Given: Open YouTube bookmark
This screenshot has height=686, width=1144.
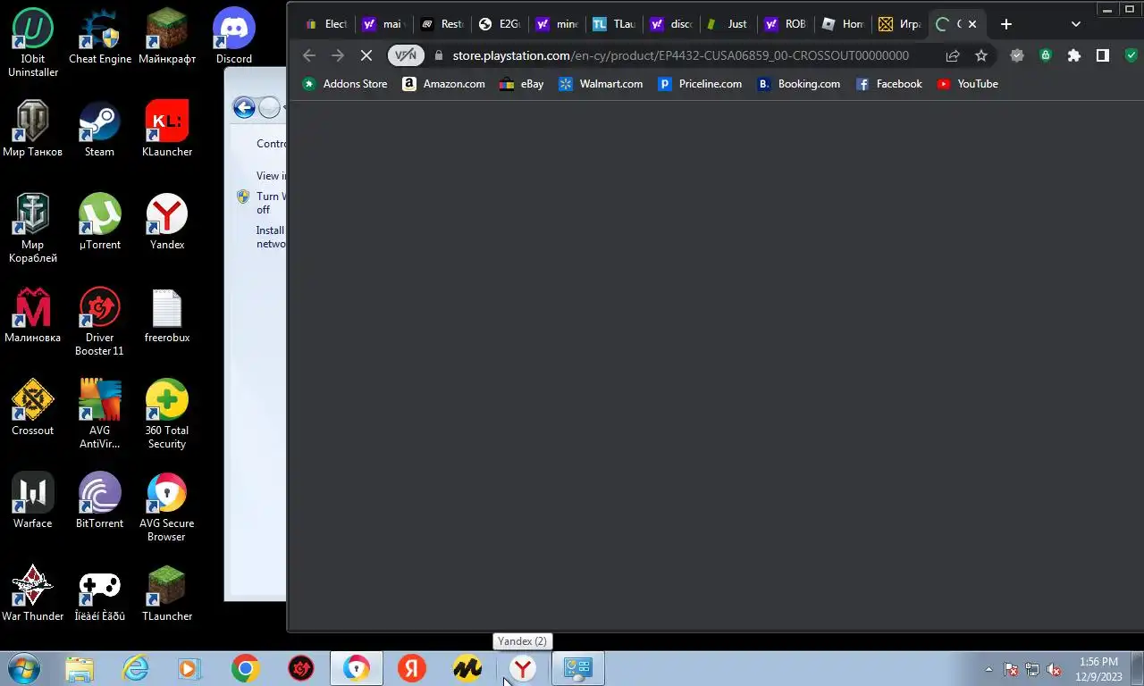Looking at the screenshot, I should pos(967,84).
